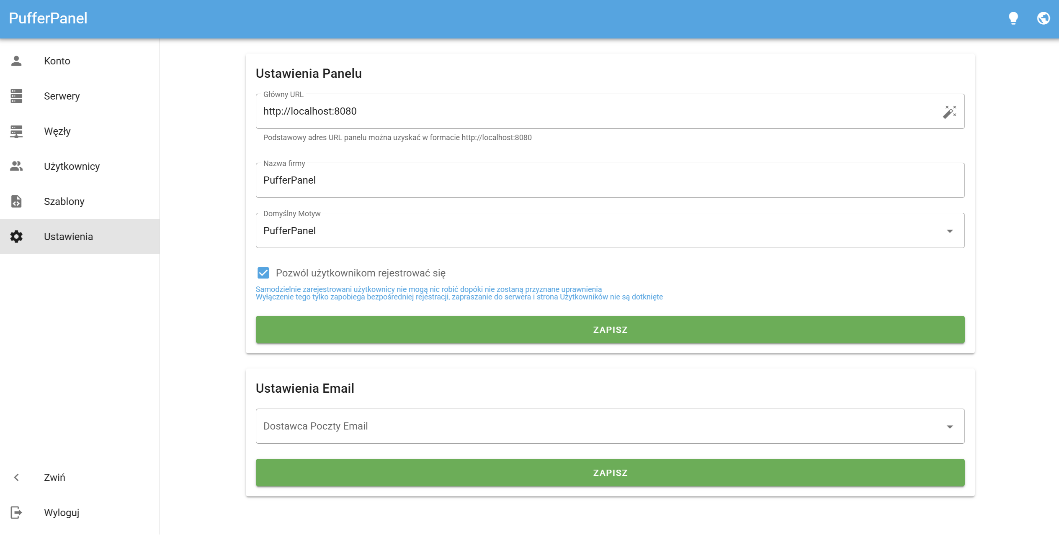Click the lightbulb theme icon in header

coord(1013,18)
